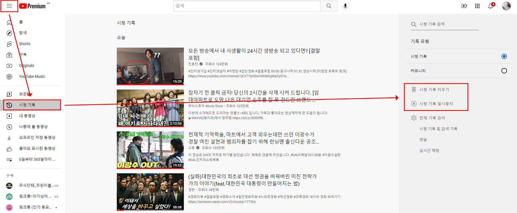Image resolution: width=517 pixels, height=213 pixels.
Task: Start voice search with microphone icon
Action: coord(345,6)
